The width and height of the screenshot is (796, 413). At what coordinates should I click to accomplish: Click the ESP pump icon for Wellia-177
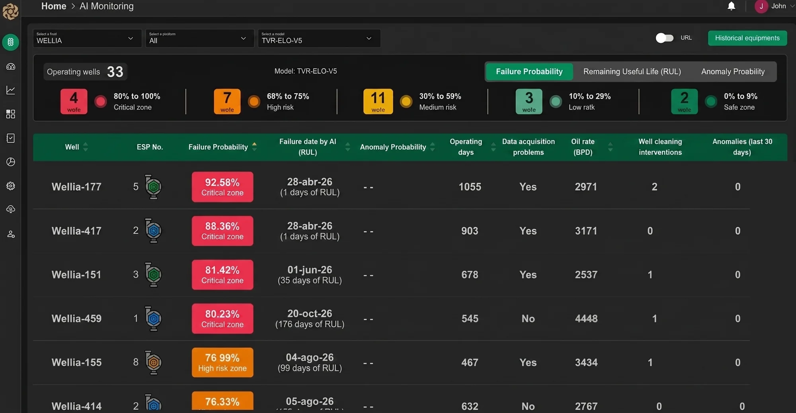[x=153, y=187]
